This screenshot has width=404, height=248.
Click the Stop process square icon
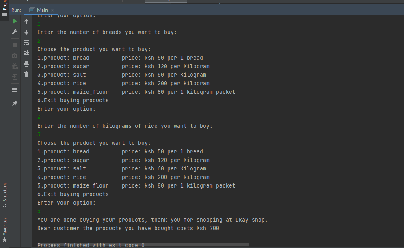(15, 45)
